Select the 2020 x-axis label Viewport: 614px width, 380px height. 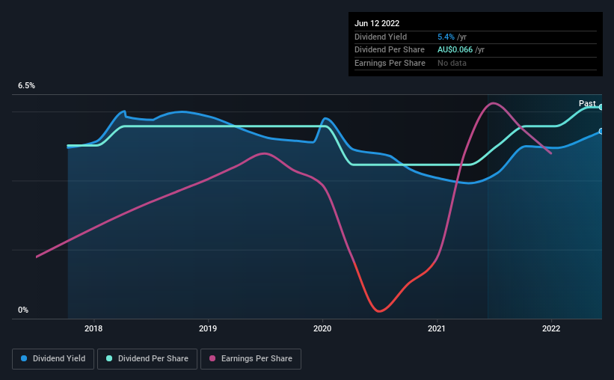click(x=322, y=328)
